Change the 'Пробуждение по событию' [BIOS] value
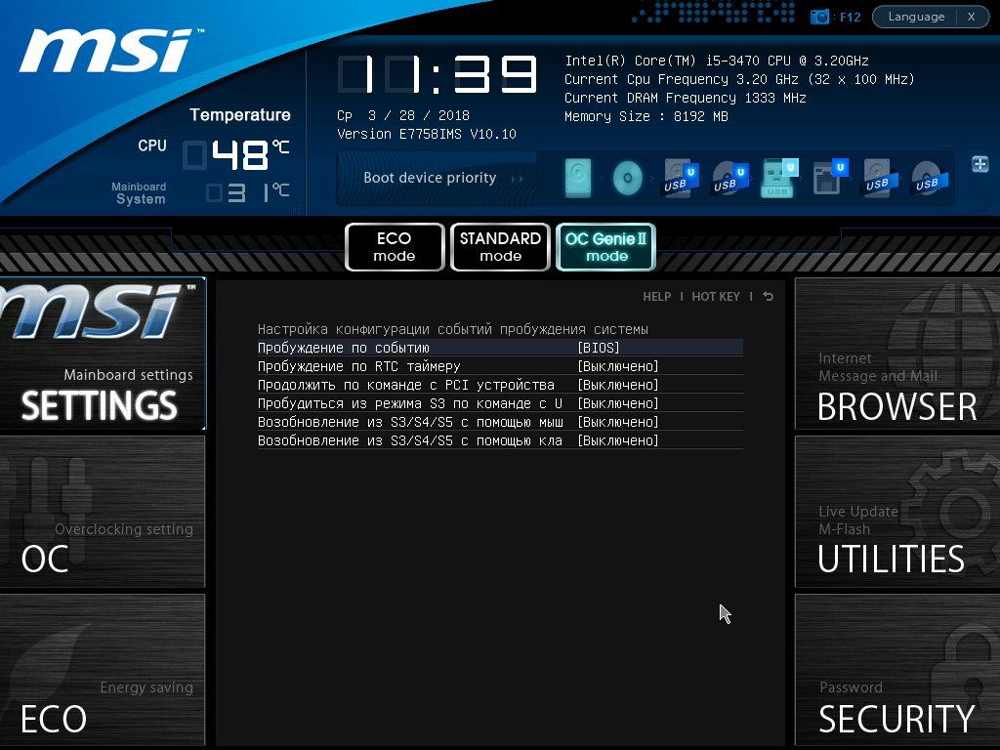The image size is (1000, 750). (x=599, y=348)
